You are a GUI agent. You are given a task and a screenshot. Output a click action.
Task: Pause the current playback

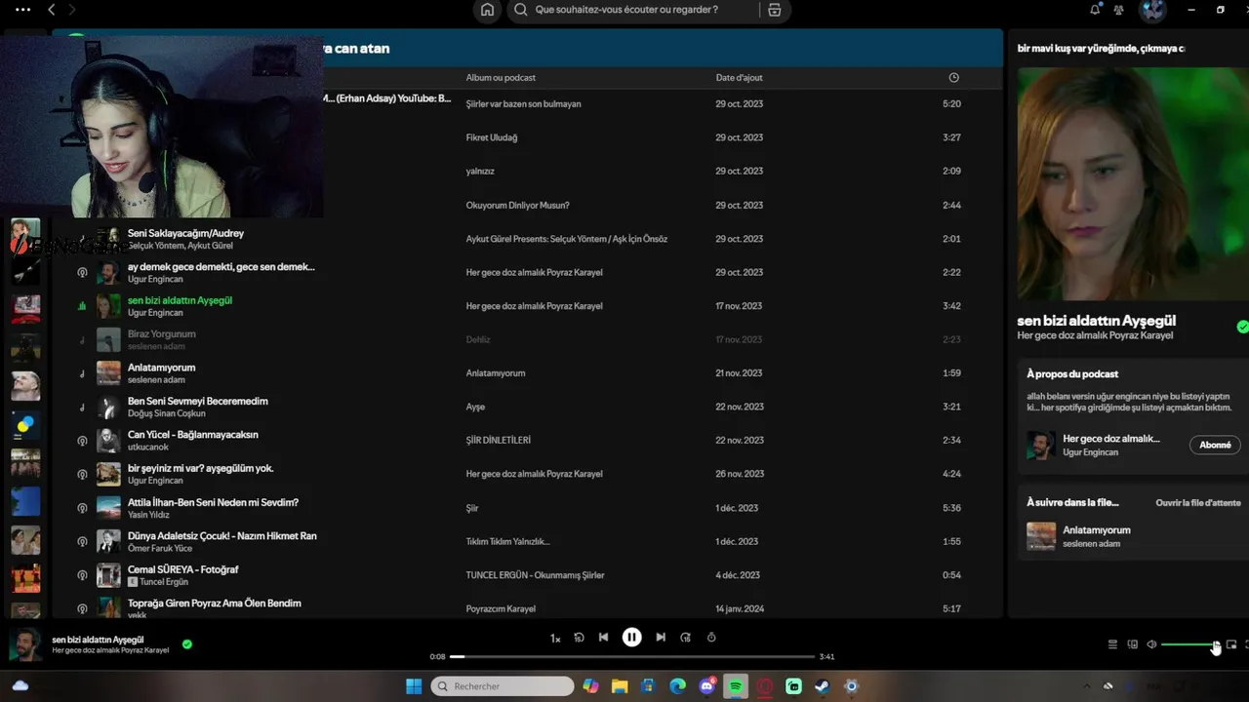coord(632,638)
